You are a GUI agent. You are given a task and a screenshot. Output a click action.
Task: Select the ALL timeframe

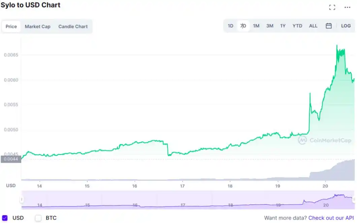click(313, 25)
